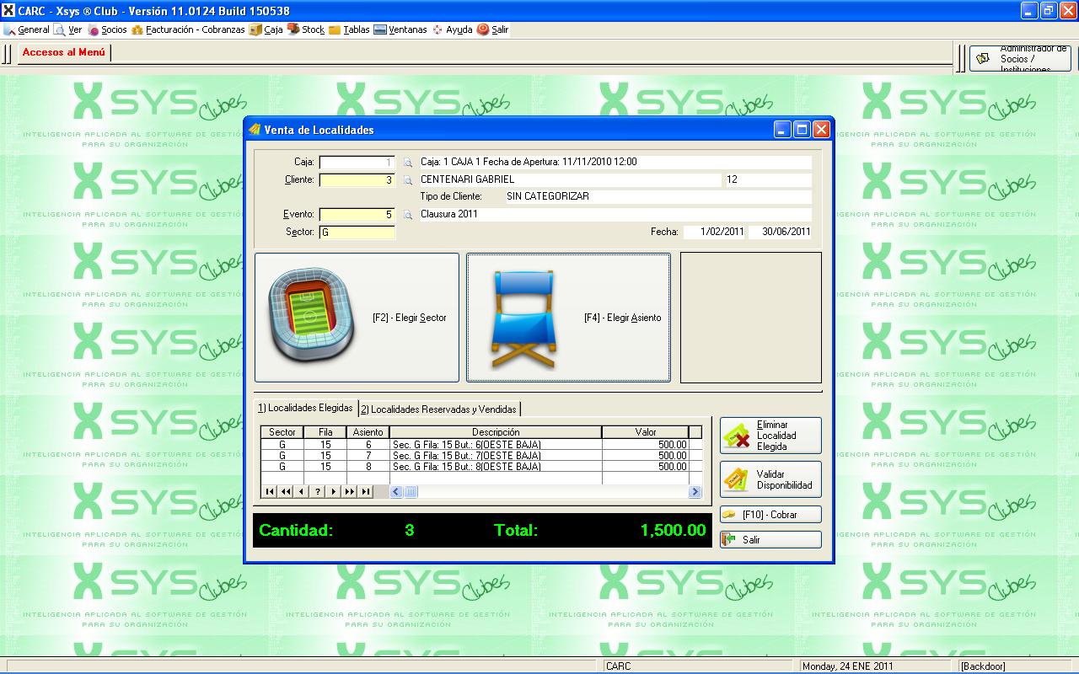The image size is (1079, 674).
Task: Click the [F10] - Cobrar button
Action: point(770,515)
